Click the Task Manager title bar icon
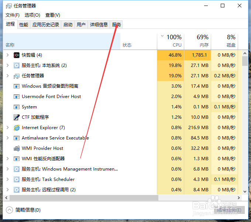The height and width of the screenshot is (222, 251). (8, 6)
